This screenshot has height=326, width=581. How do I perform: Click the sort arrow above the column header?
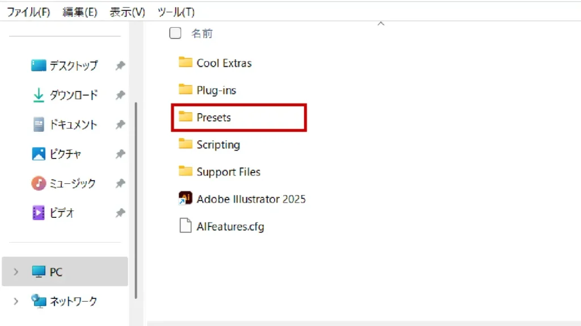pos(381,24)
